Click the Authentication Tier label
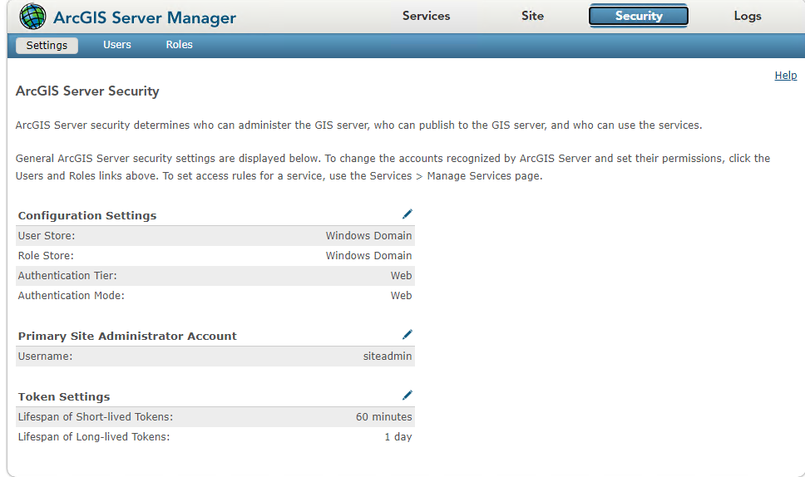This screenshot has height=477, width=805. tap(67, 275)
